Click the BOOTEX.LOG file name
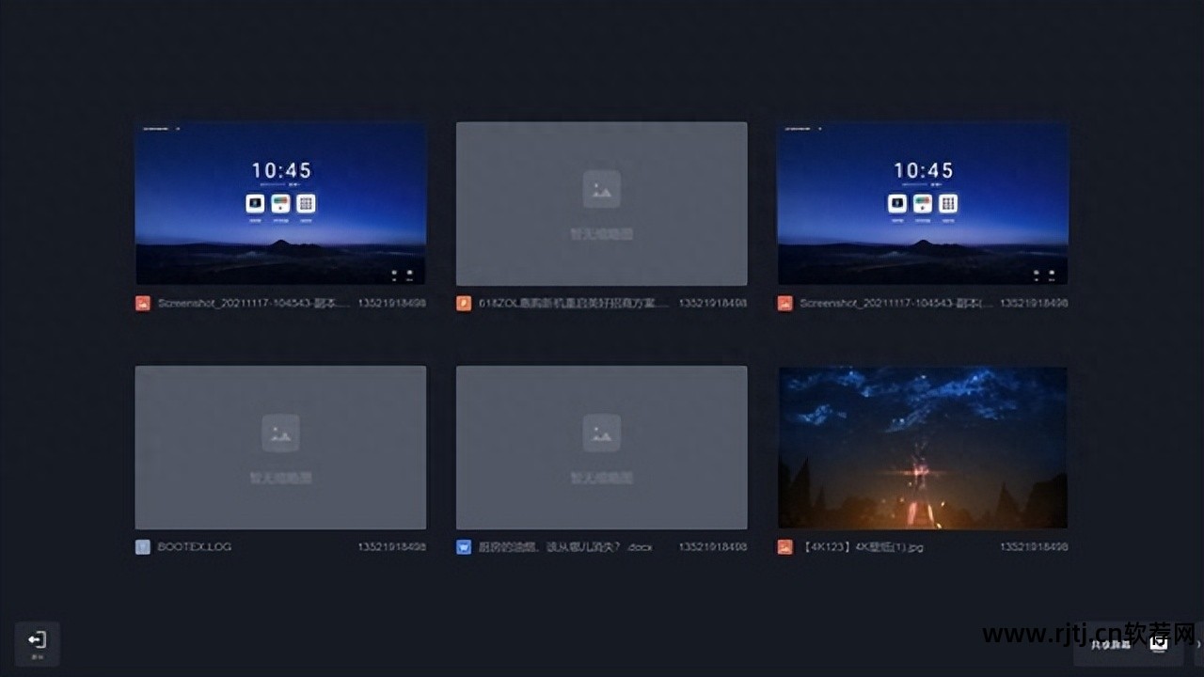Viewport: 1204px width, 677px height. point(195,546)
